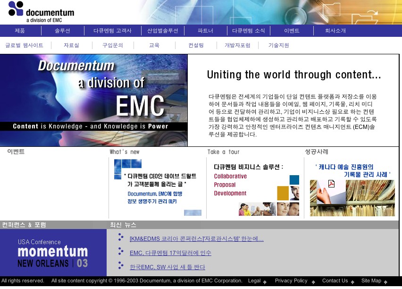Click the Uniting the world through content headline

pos(294,75)
